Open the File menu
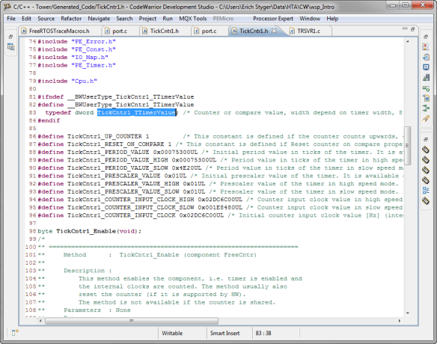The height and width of the screenshot is (344, 437). coord(11,19)
